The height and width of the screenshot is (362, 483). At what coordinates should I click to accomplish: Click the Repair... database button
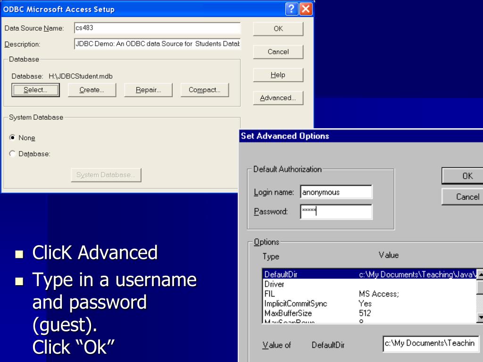point(148,90)
